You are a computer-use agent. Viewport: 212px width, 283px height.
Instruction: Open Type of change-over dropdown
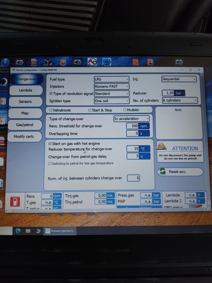(x=131, y=119)
